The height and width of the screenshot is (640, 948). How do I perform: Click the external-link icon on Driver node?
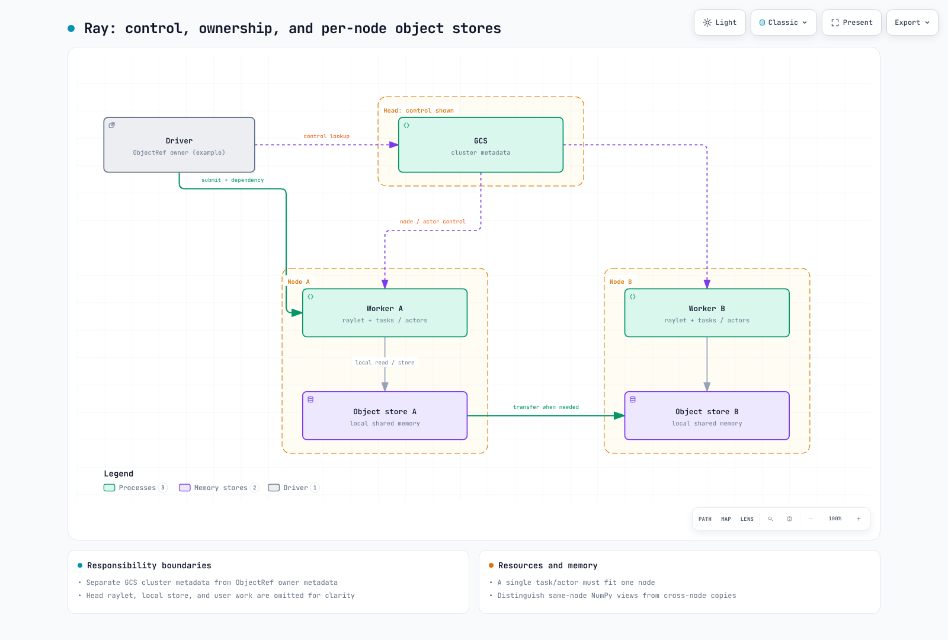point(111,125)
